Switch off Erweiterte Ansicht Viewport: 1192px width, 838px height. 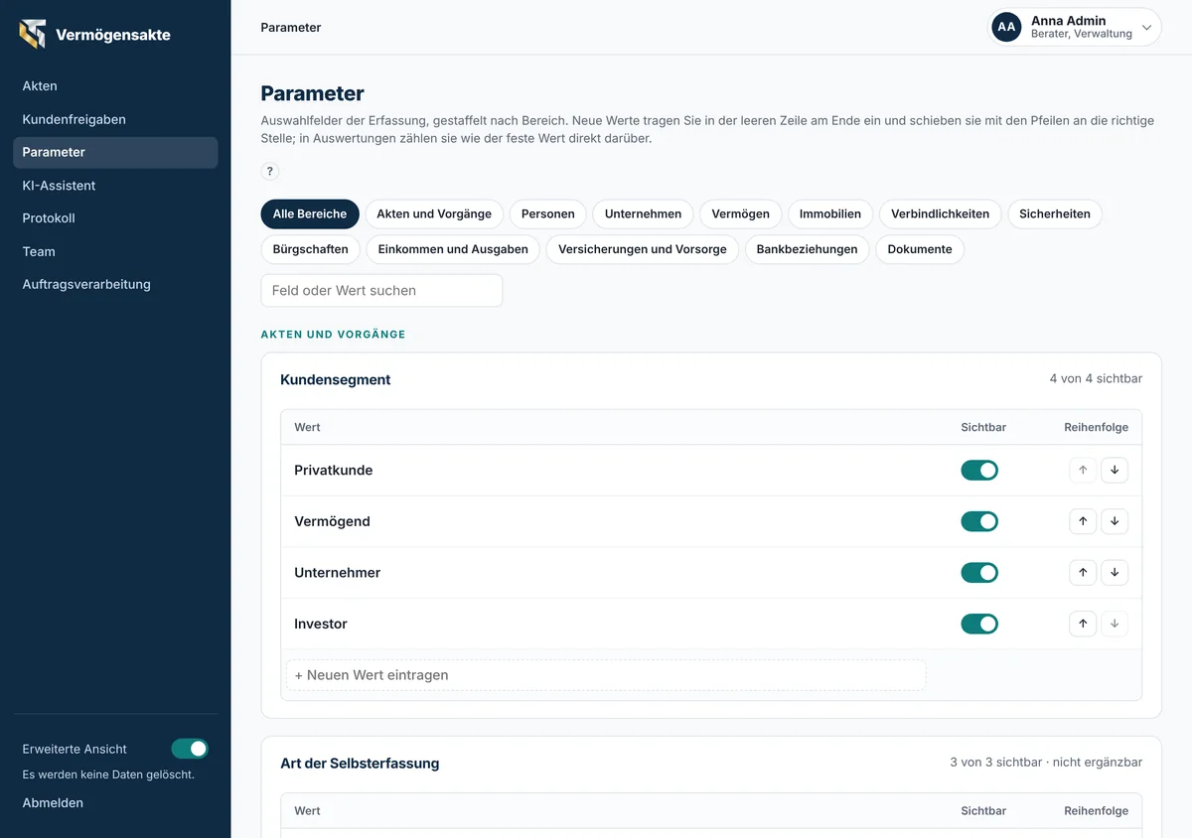pos(190,749)
